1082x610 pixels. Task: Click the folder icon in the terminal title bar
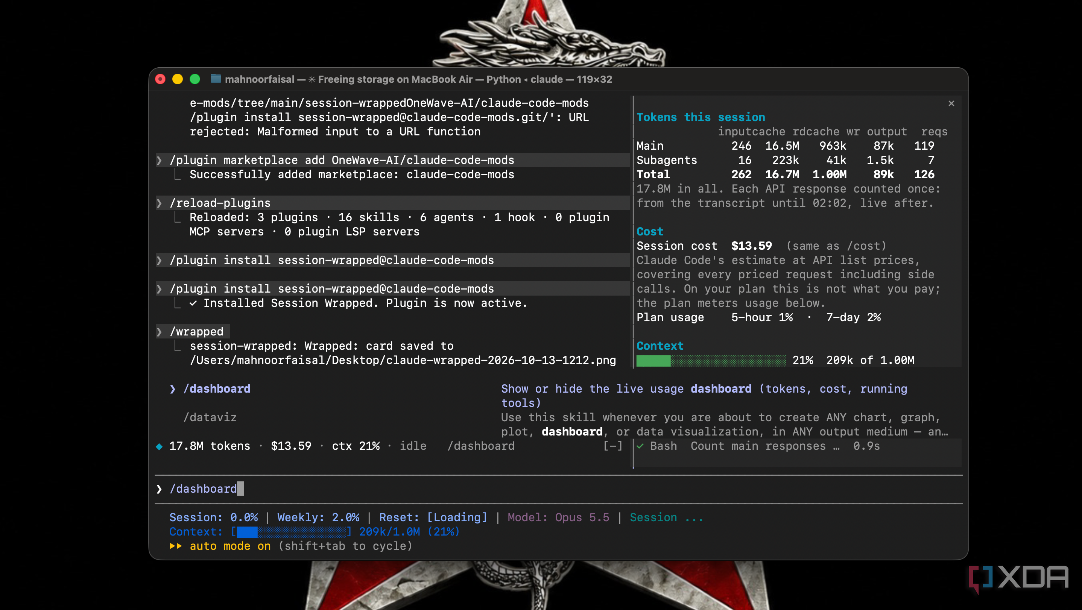[216, 79]
